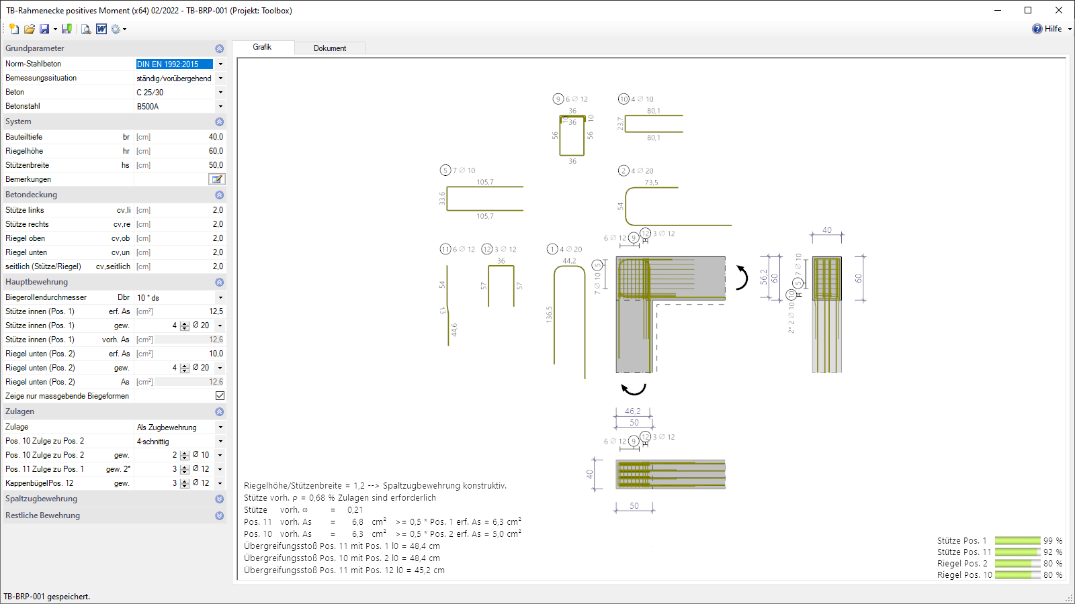Screen dimensions: 1075x604
Task: Open diameter dropdown for Riegel unten Ø 20
Action: tap(220, 368)
